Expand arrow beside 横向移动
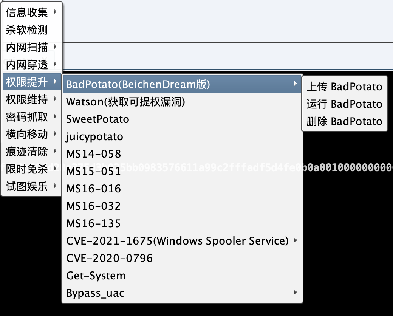This screenshot has width=393, height=316. 55,133
